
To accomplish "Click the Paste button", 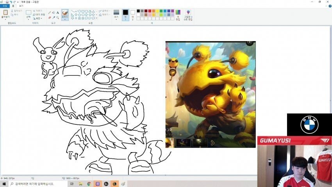I will tap(5, 14).
